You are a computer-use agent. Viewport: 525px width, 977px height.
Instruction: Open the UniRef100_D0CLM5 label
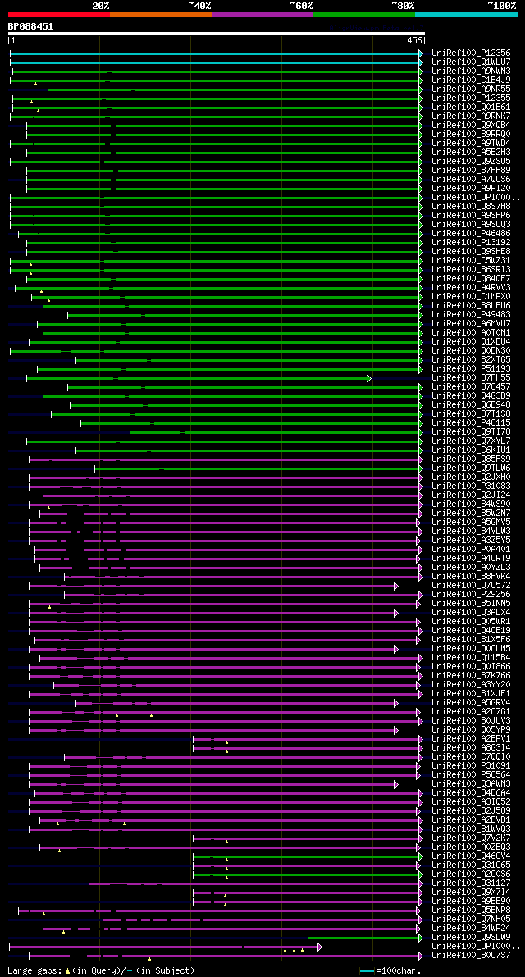(471, 649)
